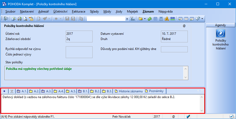Click the grayed back arrow icon

[x=56, y=19]
